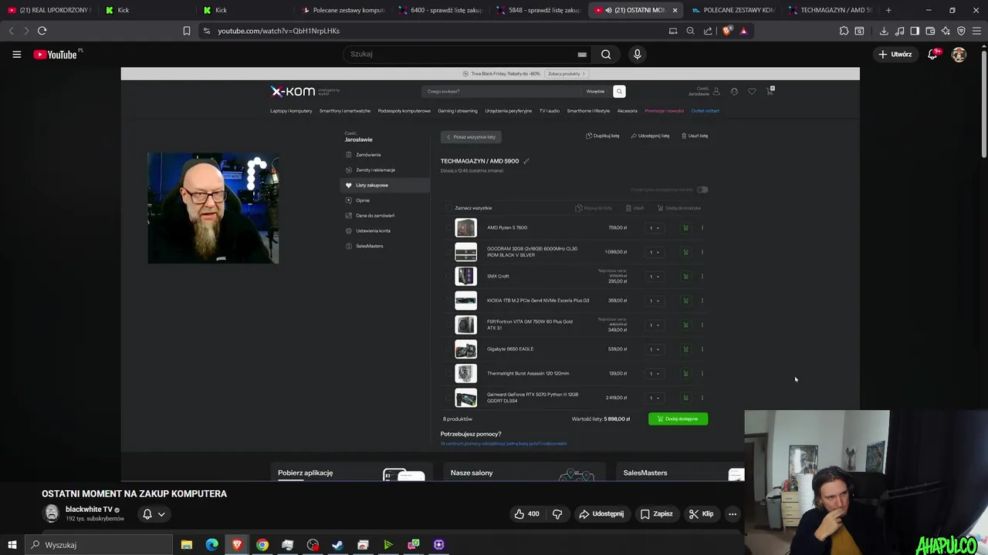
Task: Tick checkbox for FSP/Fortron VITA GM
Action: [x=448, y=325]
